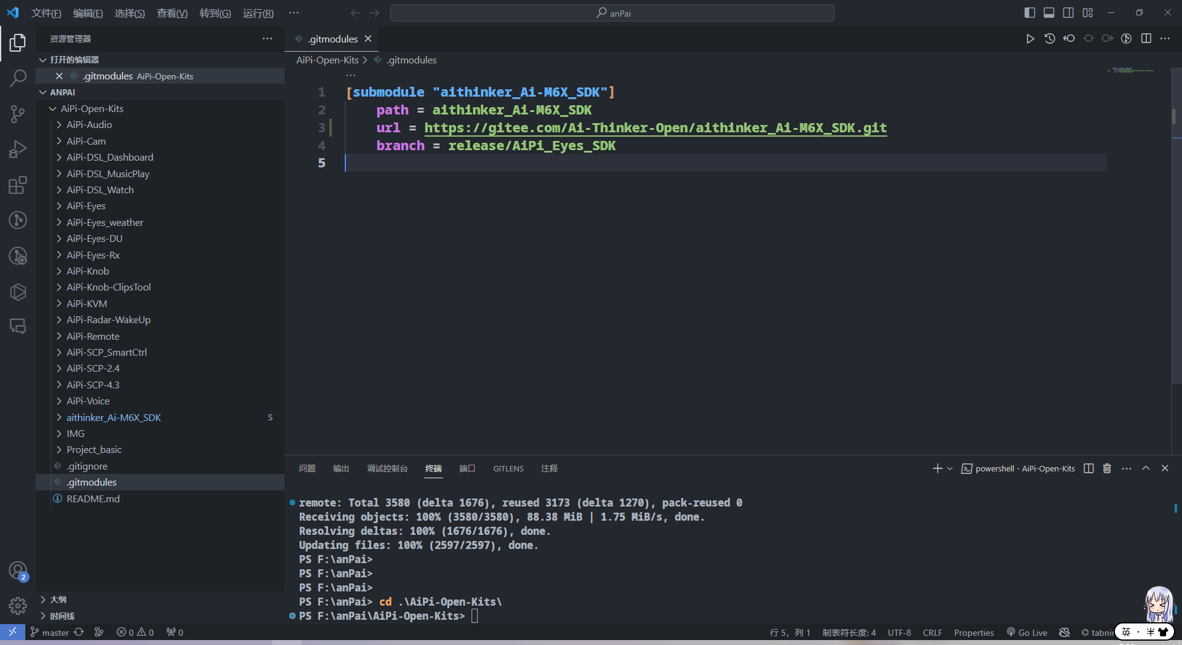Open the Manage gear settings
This screenshot has height=645, width=1182.
18,606
